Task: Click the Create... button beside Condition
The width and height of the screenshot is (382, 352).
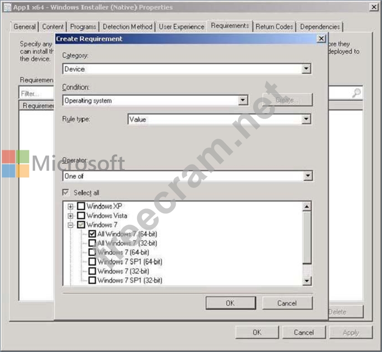Action: (287, 100)
